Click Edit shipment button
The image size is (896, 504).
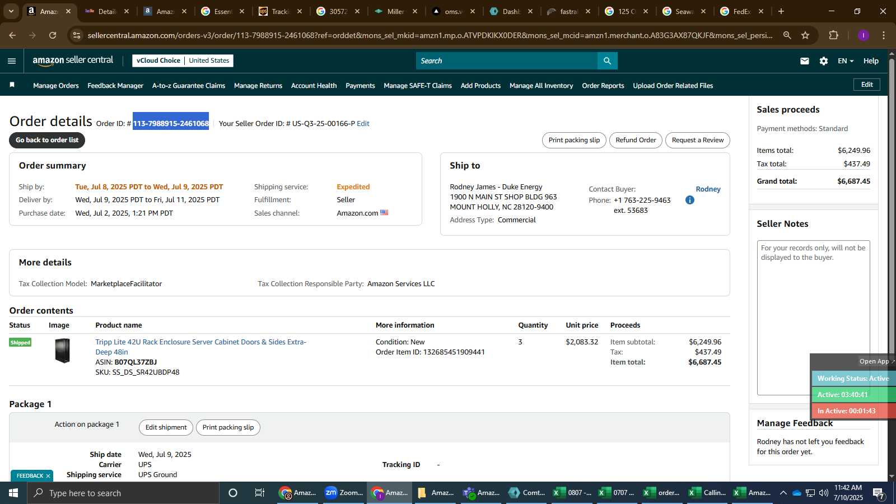166,427
